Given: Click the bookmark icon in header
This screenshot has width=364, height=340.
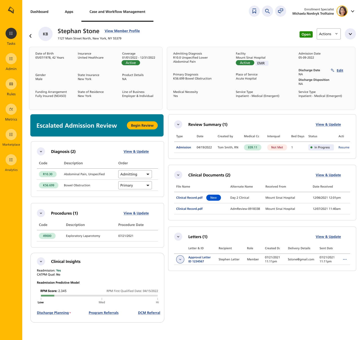Looking at the screenshot, I should (254, 11).
